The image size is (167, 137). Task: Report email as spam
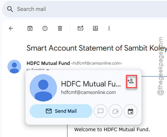tap(45, 28)
